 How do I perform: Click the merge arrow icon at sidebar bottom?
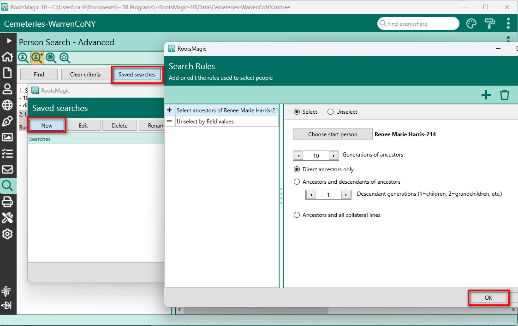(x=6, y=305)
